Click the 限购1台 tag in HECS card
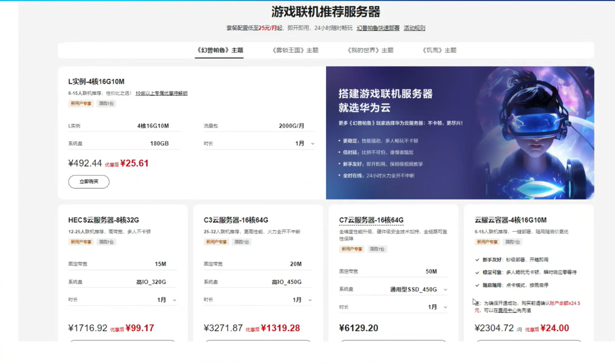The width and height of the screenshot is (615, 363). tap(106, 242)
